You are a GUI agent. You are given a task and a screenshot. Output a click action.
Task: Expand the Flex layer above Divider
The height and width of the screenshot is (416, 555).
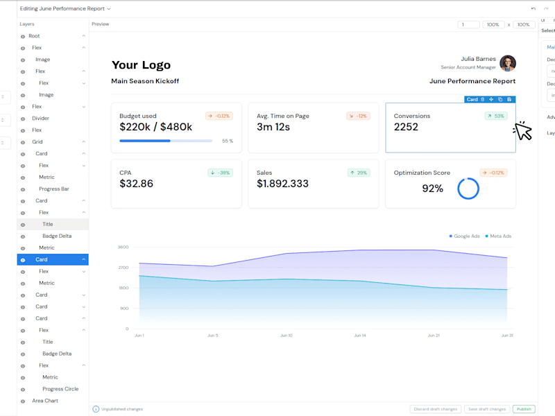(83, 107)
